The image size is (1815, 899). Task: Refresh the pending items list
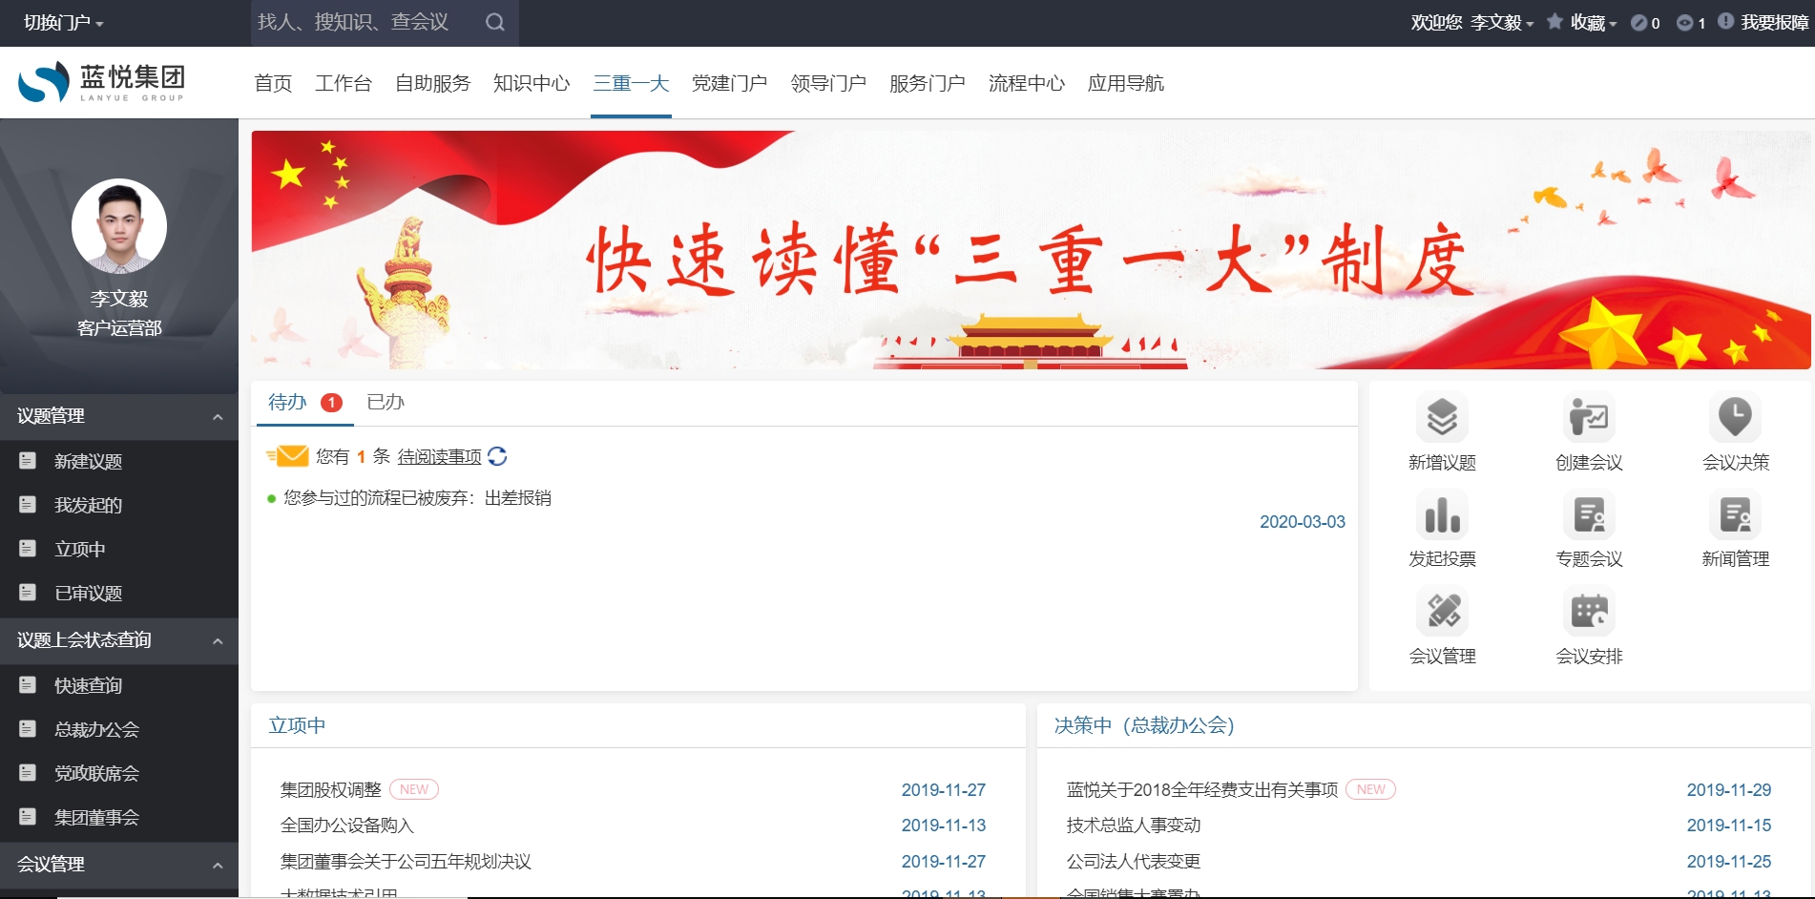pyautogui.click(x=498, y=456)
